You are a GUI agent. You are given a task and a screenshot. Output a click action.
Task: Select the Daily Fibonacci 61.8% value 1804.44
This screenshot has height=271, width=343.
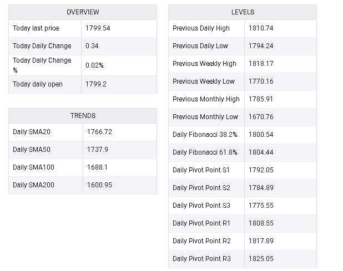click(x=261, y=152)
